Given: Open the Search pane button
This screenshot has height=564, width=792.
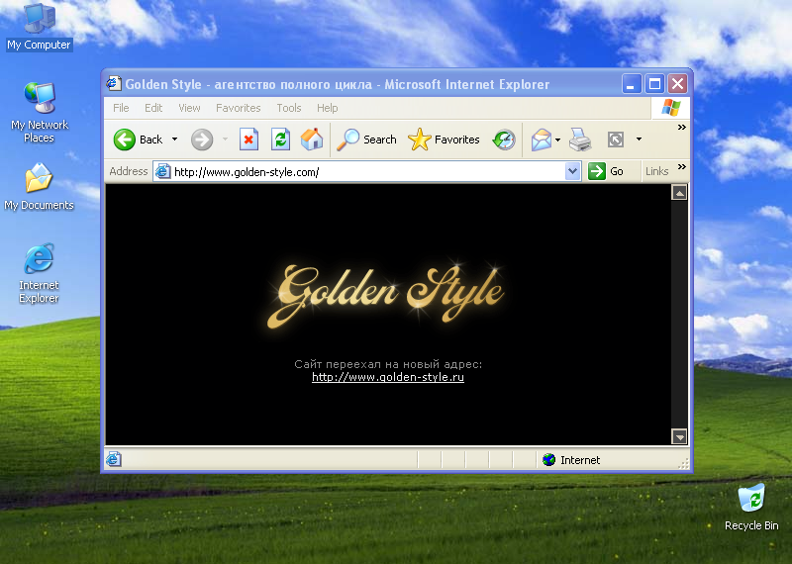Looking at the screenshot, I should pos(366,140).
